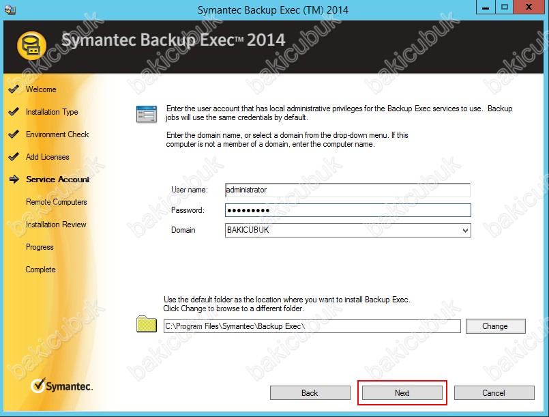Maximize the installer window
This screenshot has height=417, width=549.
[505, 8]
